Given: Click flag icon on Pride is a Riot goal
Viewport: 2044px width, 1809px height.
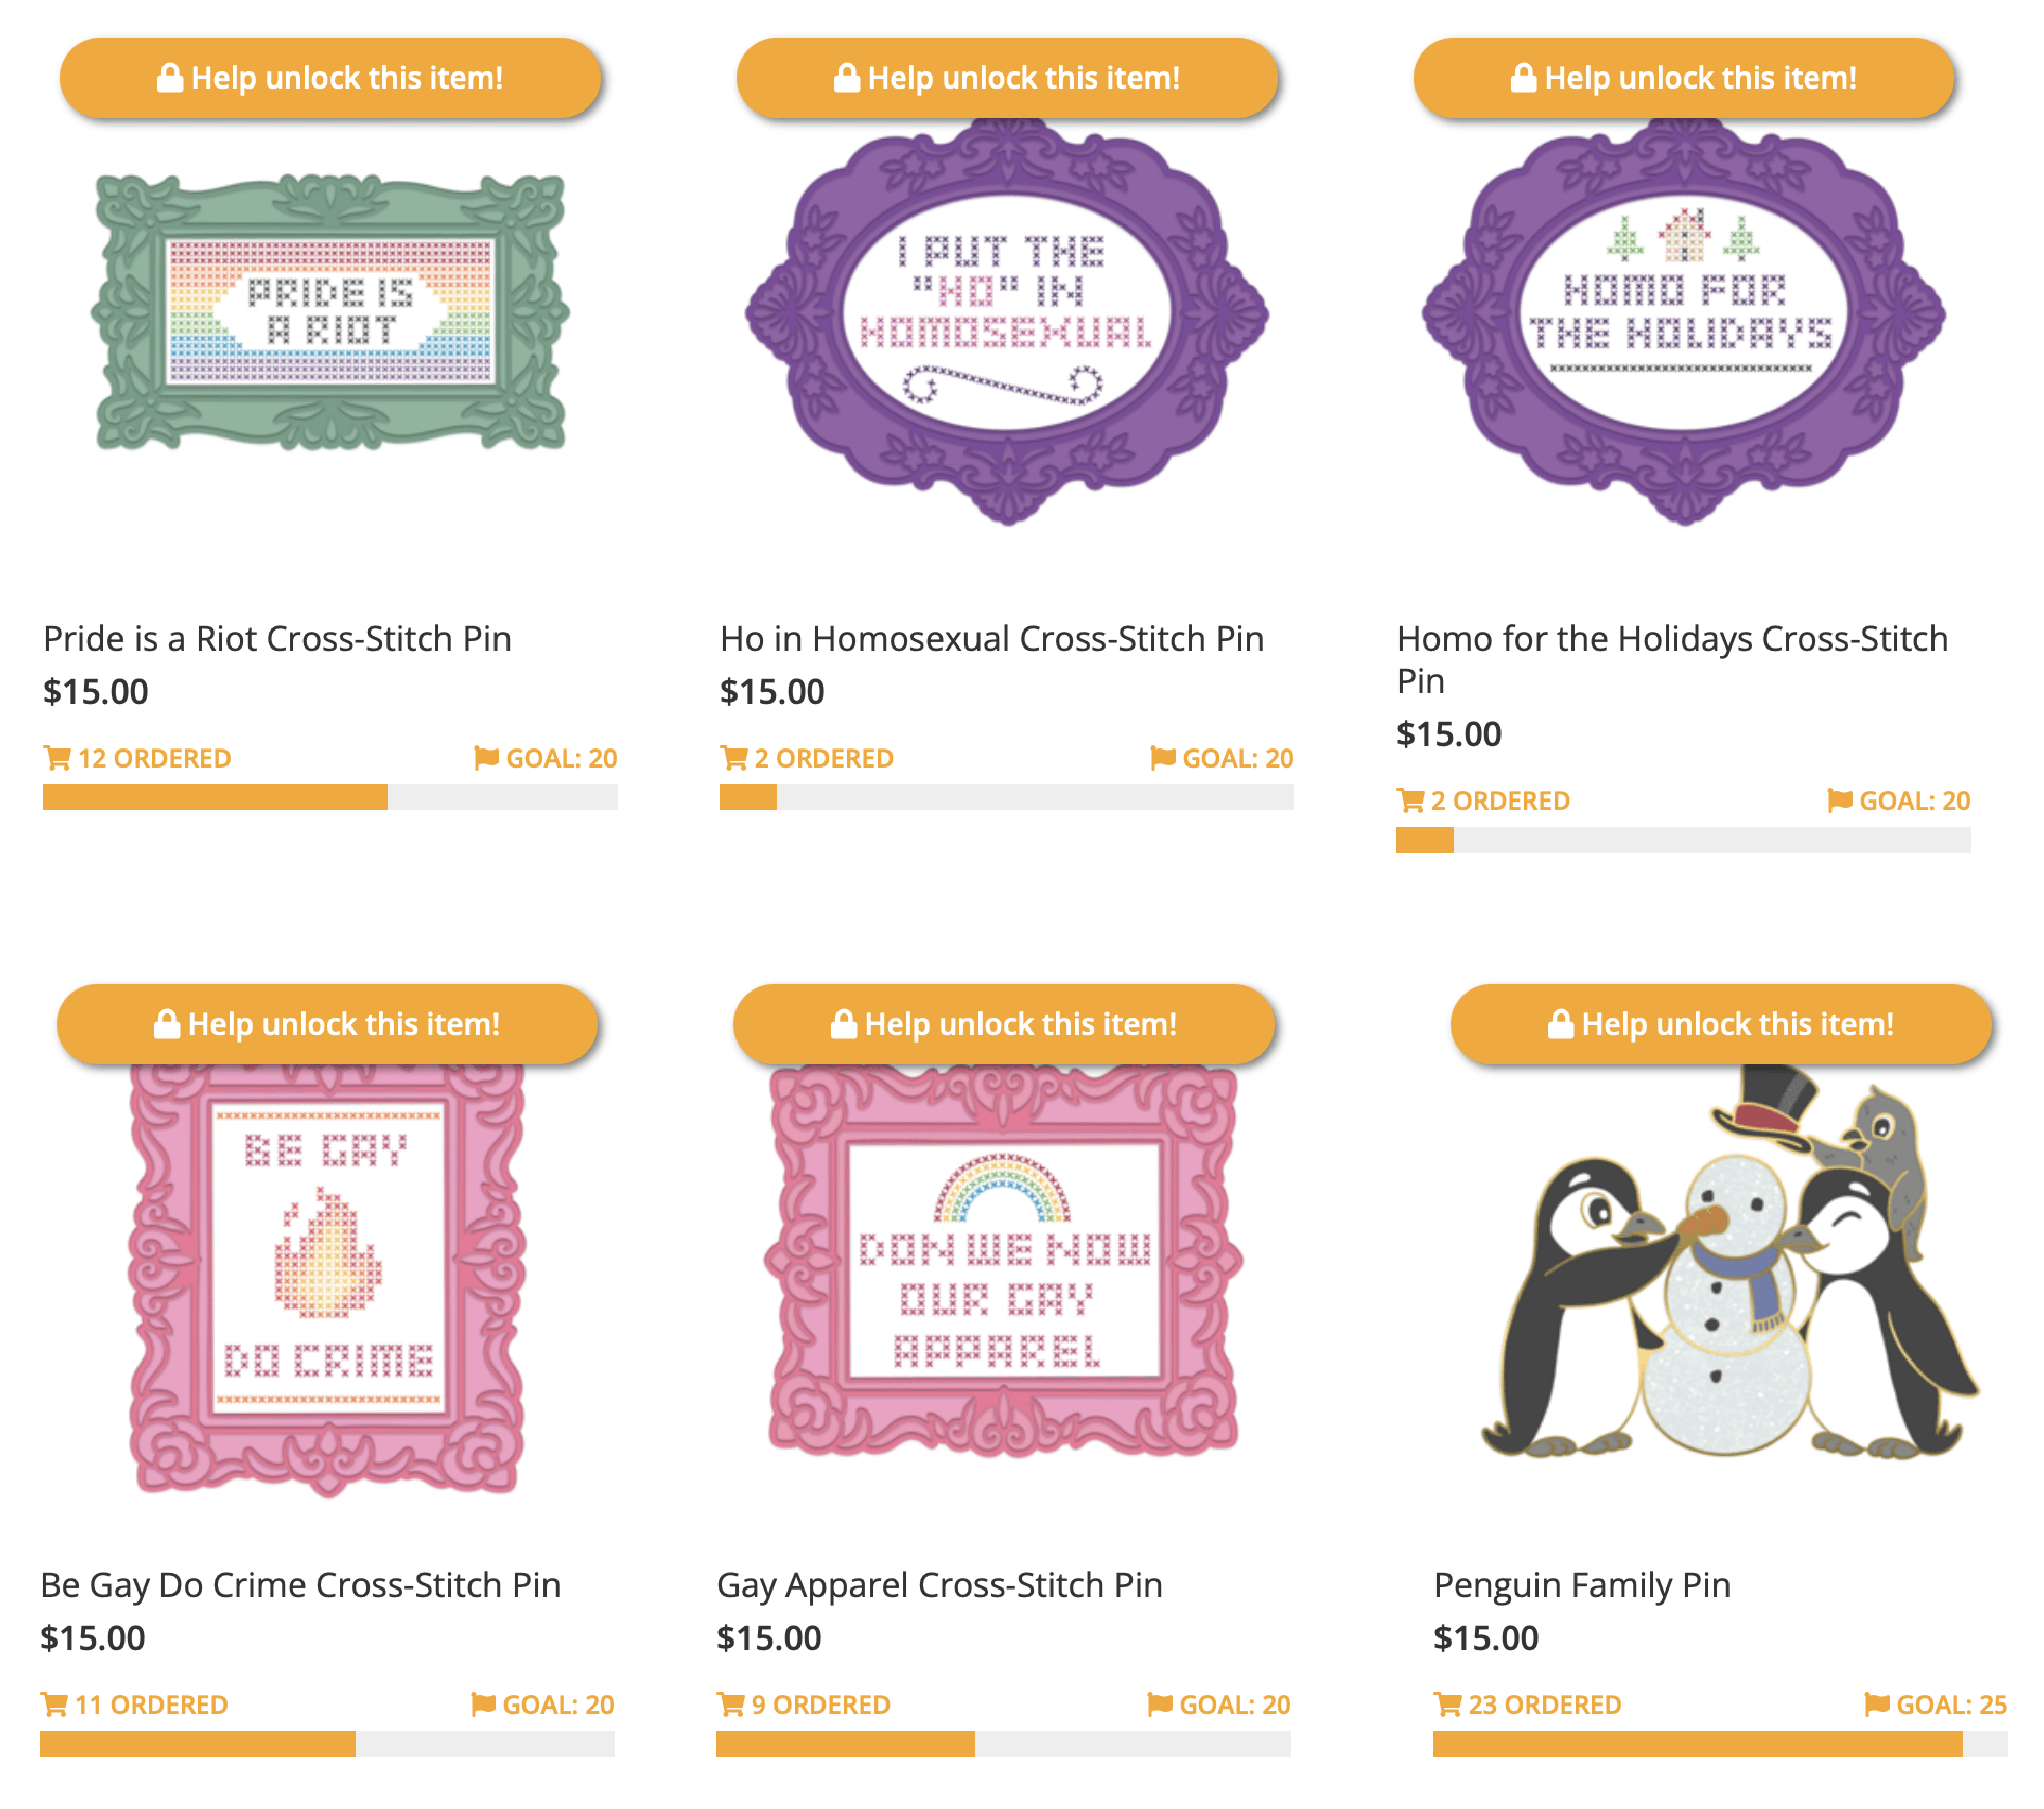Looking at the screenshot, I should pyautogui.click(x=486, y=758).
